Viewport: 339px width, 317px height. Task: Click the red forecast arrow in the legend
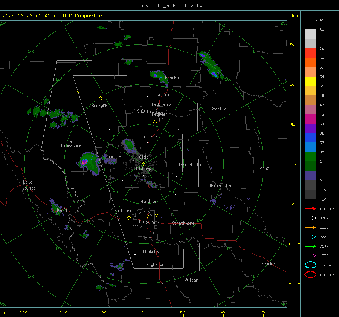(x=310, y=208)
